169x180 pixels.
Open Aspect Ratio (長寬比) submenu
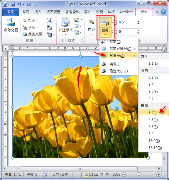point(119,56)
